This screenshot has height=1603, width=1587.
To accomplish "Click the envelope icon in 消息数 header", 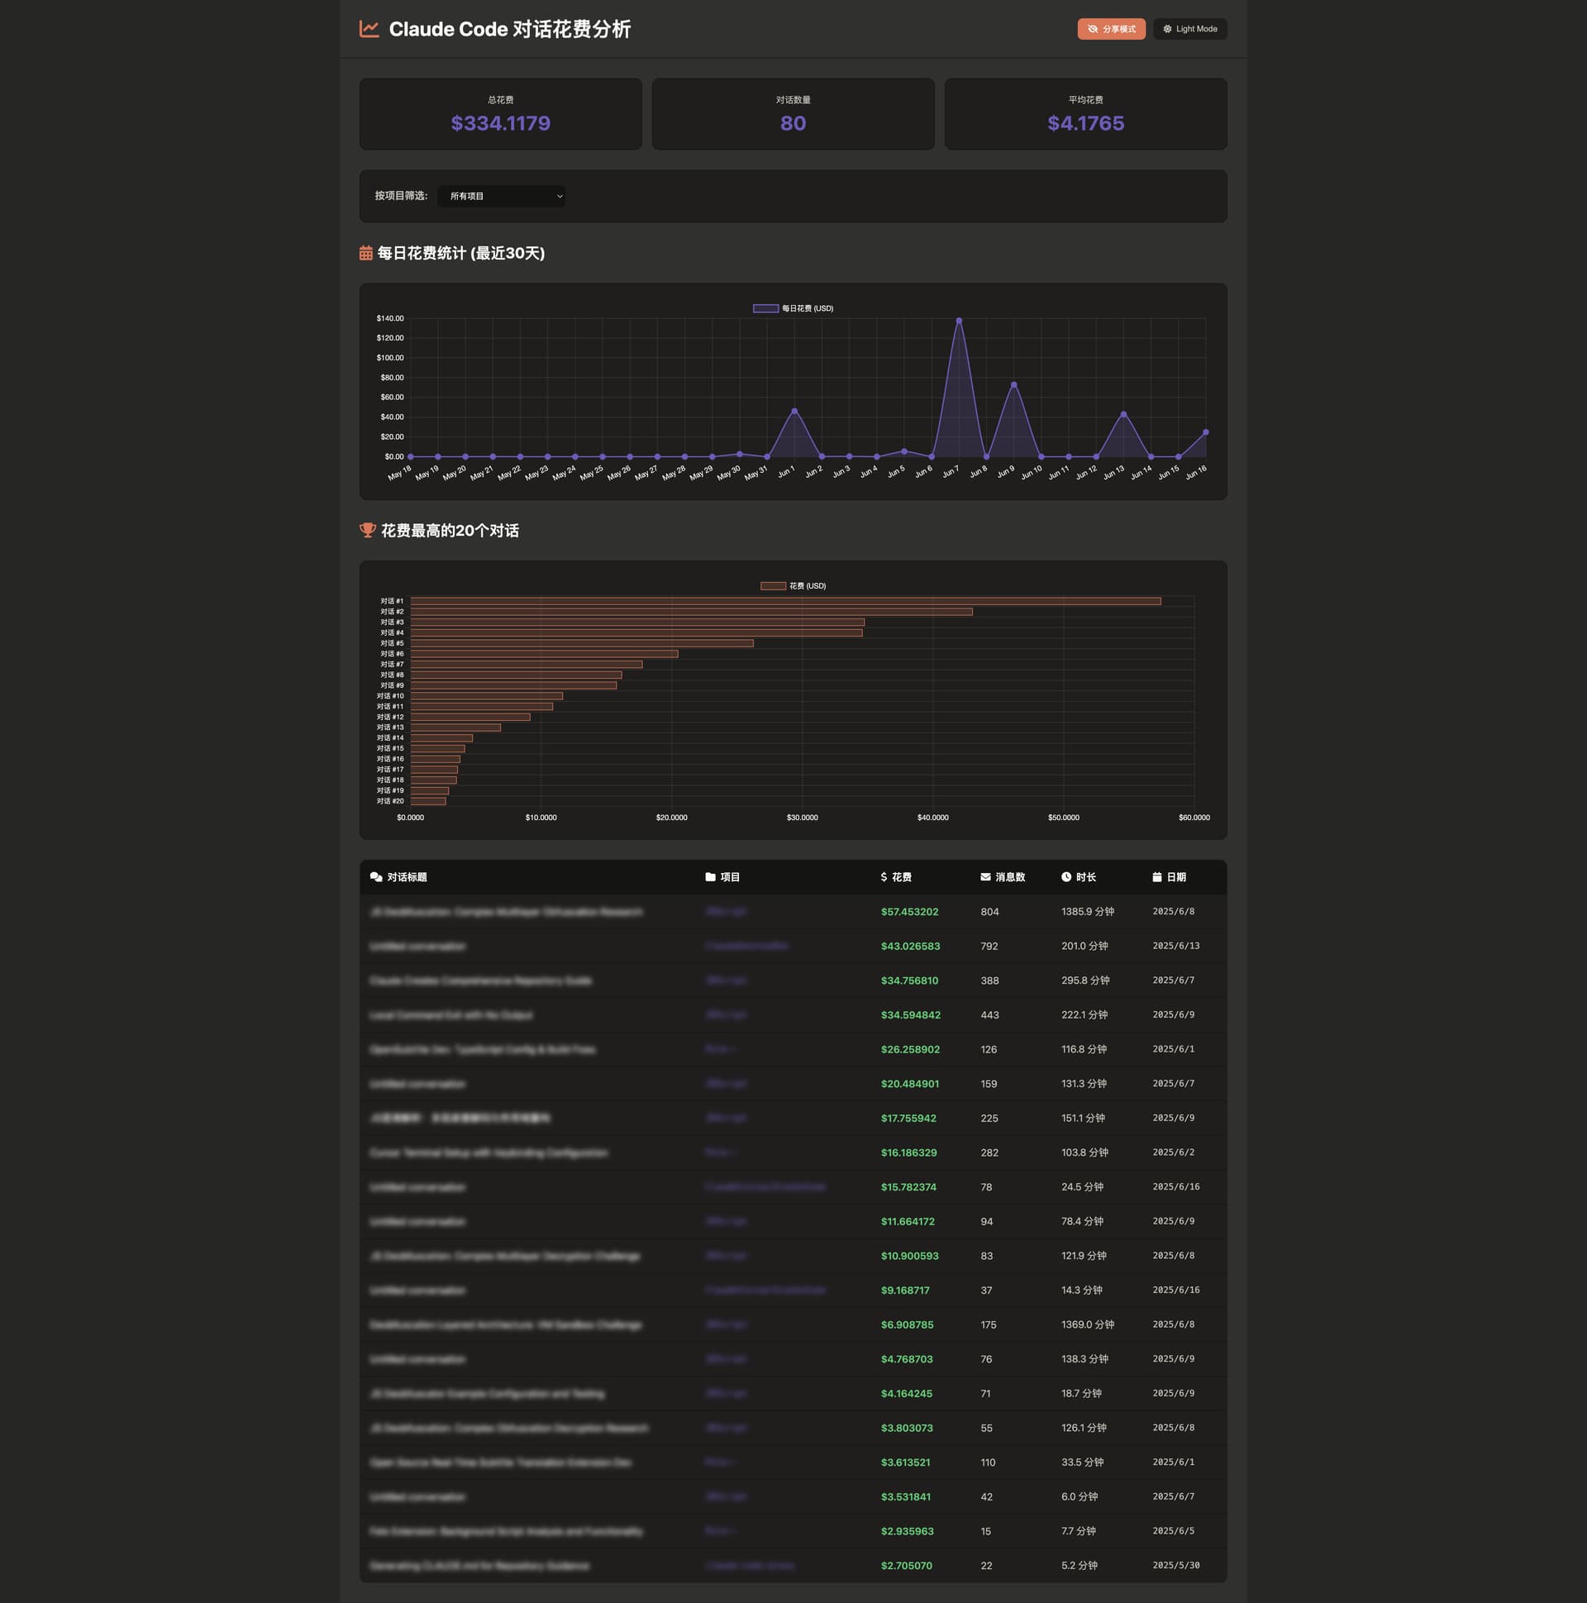I will (985, 877).
